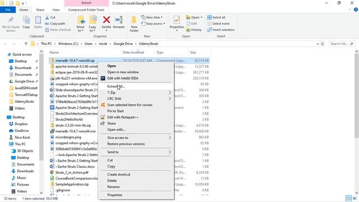Choose Edit with IntelliJ IDEA
359x202 pixels.
(136, 79)
